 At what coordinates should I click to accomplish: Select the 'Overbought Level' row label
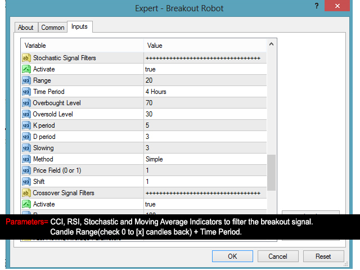tap(57, 103)
